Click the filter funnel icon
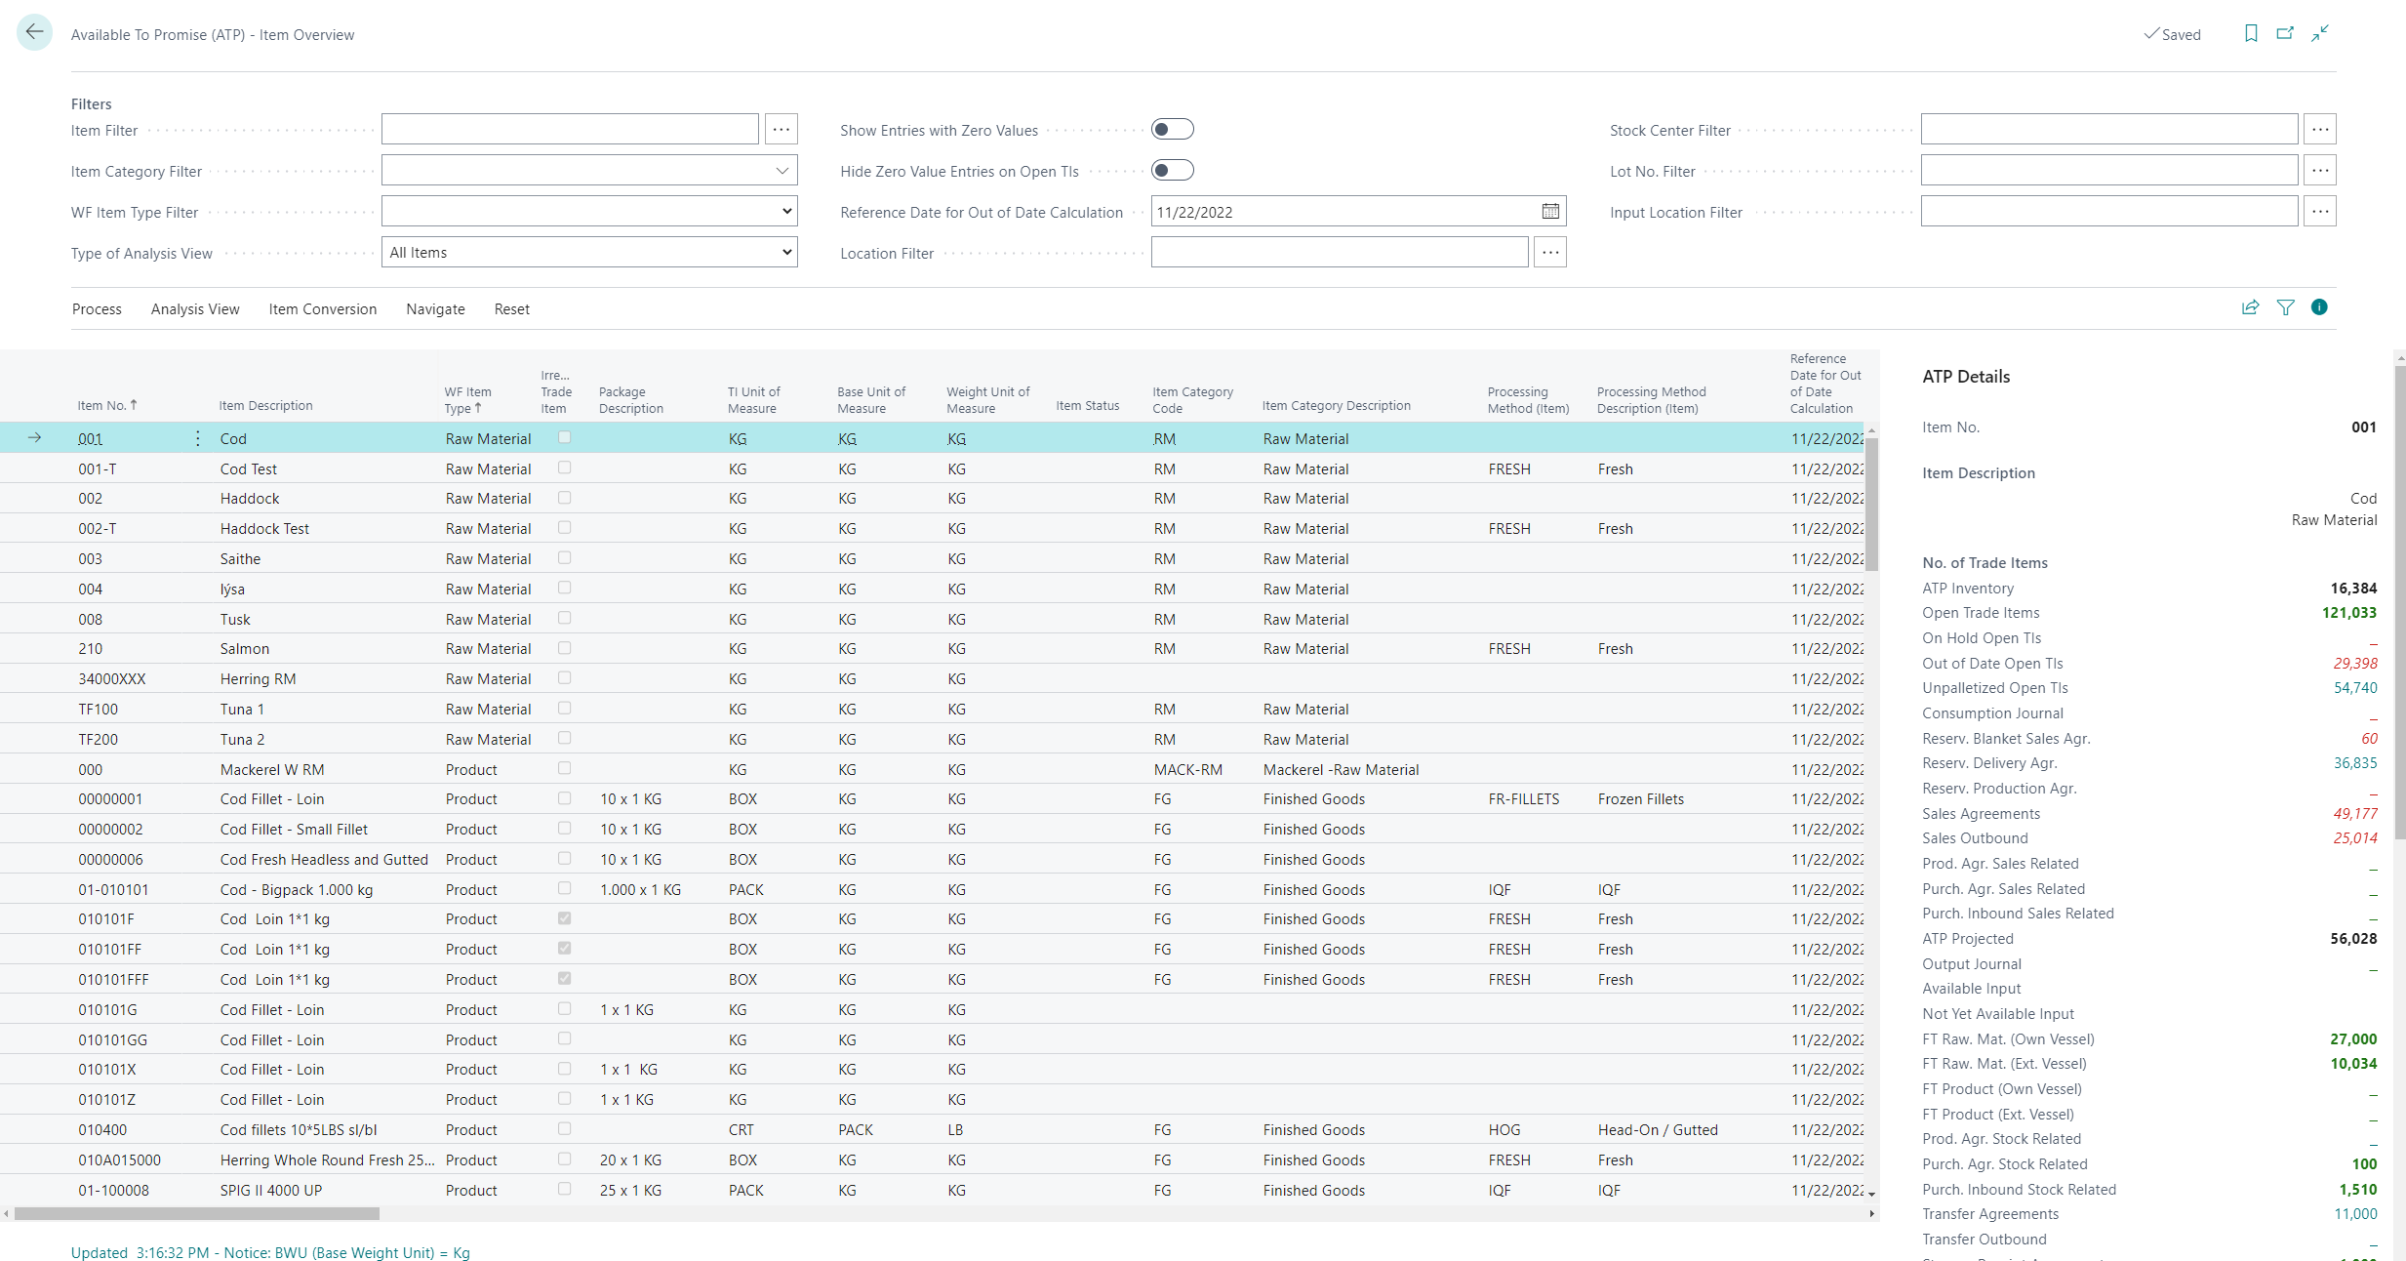 click(x=2285, y=307)
